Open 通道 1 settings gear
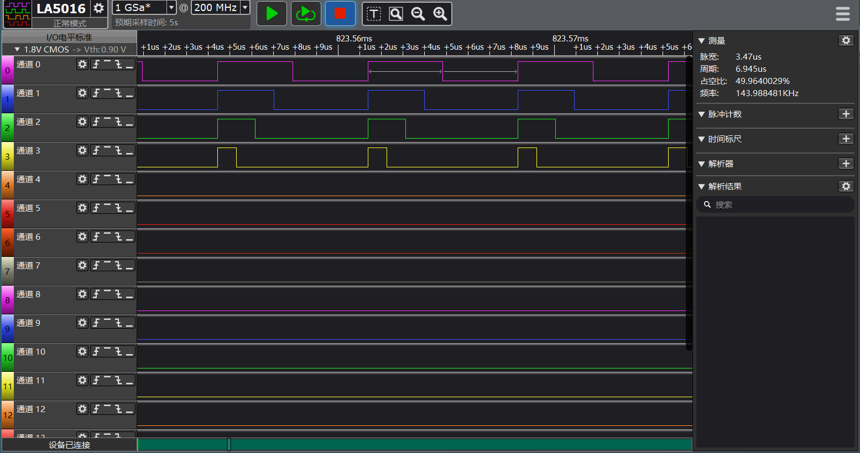The height and width of the screenshot is (453, 860). (82, 93)
